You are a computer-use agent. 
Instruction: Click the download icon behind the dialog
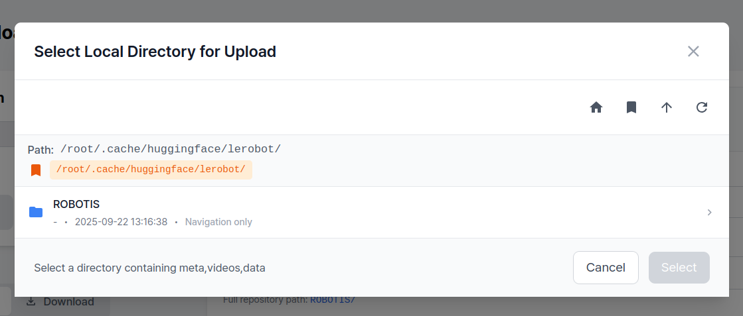tap(31, 301)
